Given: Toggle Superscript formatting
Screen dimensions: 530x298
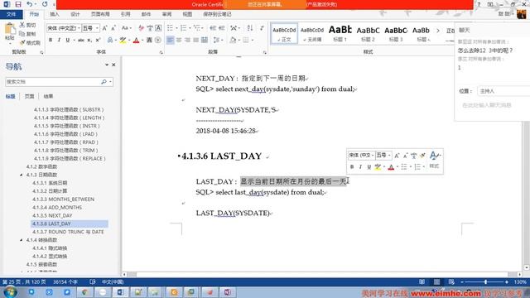Looking at the screenshot, I should 98,40.
